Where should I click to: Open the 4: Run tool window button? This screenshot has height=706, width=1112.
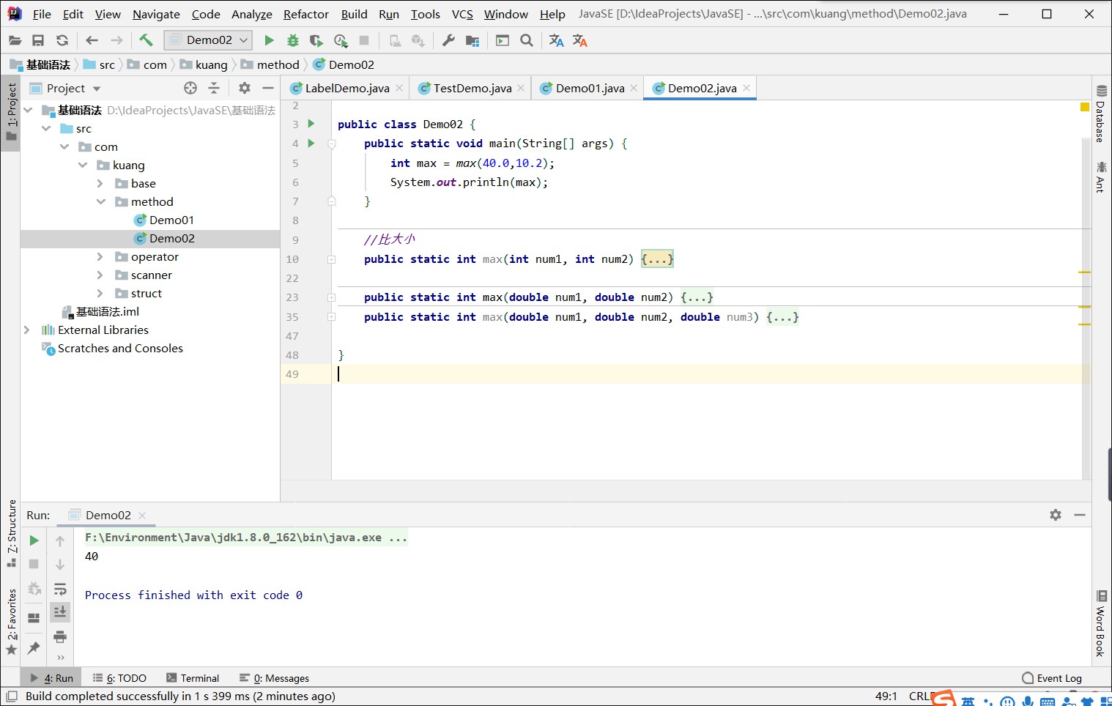pos(52,678)
